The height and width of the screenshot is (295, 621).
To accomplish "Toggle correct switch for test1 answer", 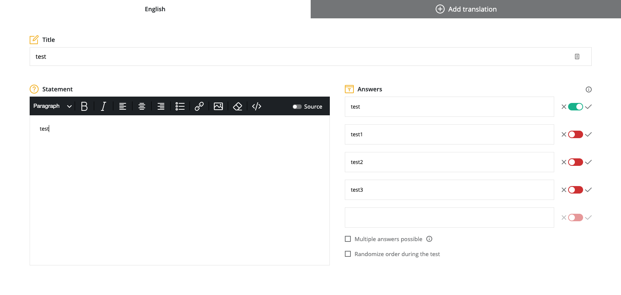I will 575,134.
